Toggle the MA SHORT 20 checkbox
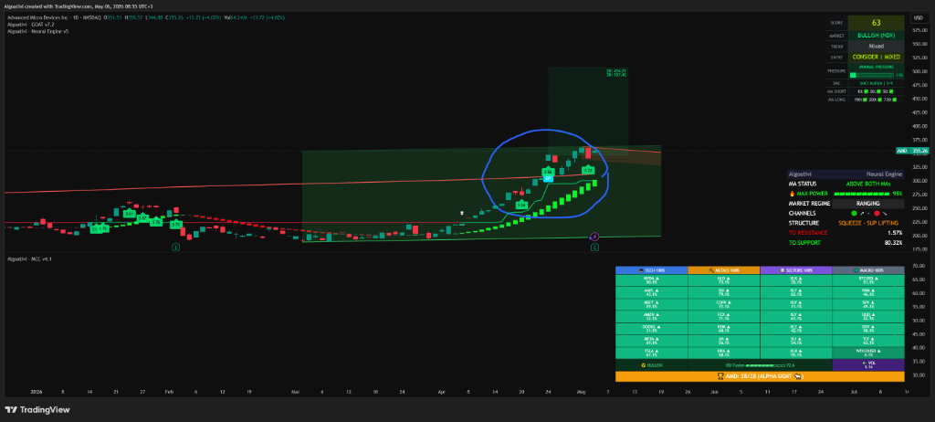935x422 pixels. pos(878,91)
